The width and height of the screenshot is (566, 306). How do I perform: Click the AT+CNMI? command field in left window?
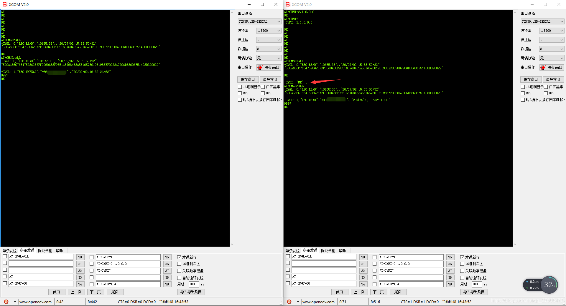click(128, 271)
